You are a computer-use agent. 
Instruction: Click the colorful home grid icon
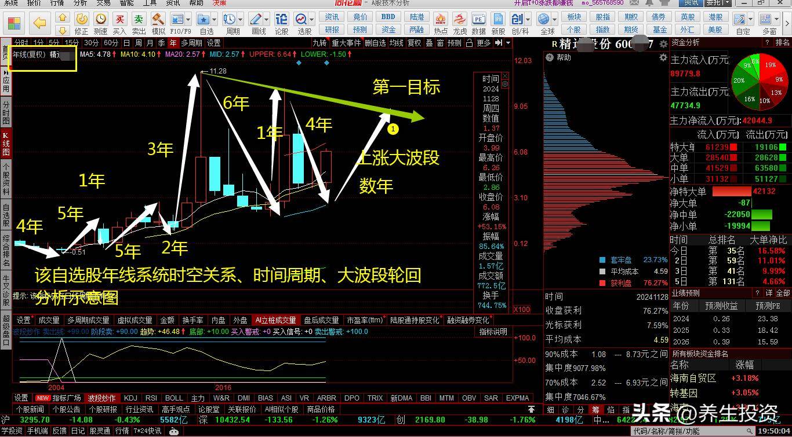coord(13,23)
